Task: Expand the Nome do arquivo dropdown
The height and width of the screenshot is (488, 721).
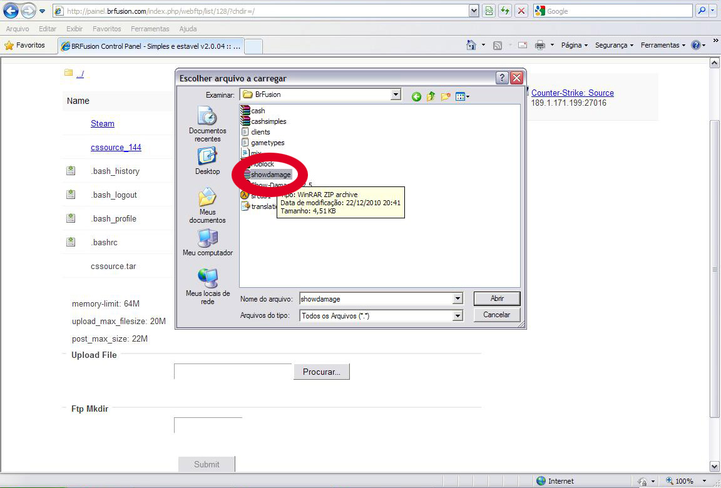Action: 458,299
